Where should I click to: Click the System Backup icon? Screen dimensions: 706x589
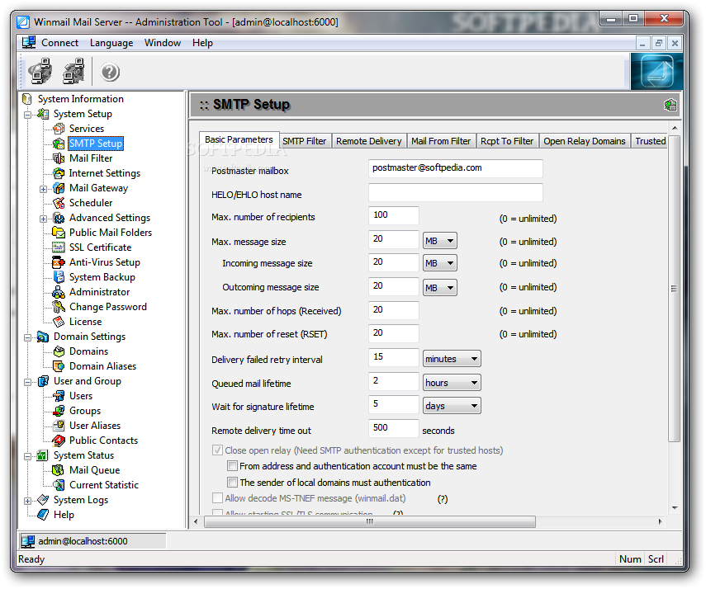tap(59, 277)
